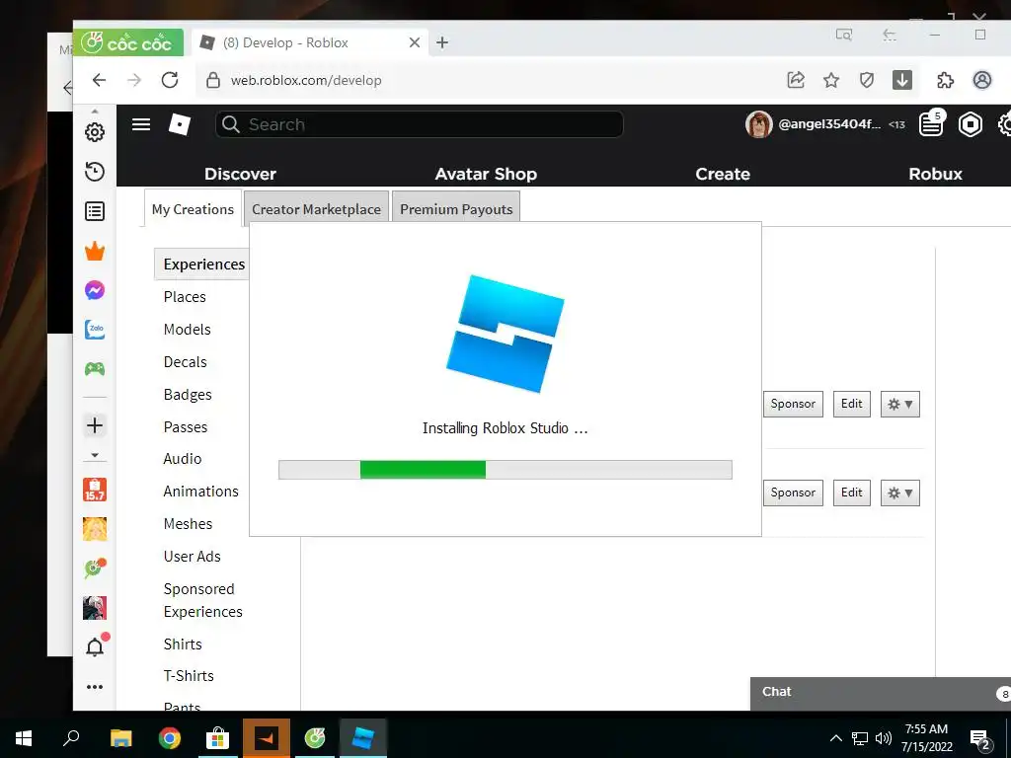Click Sponsor for the first experience
The width and height of the screenshot is (1011, 758).
(793, 404)
